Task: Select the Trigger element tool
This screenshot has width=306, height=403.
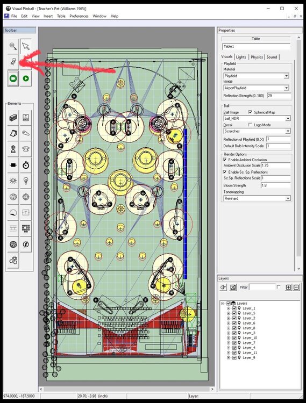Action: [13, 181]
